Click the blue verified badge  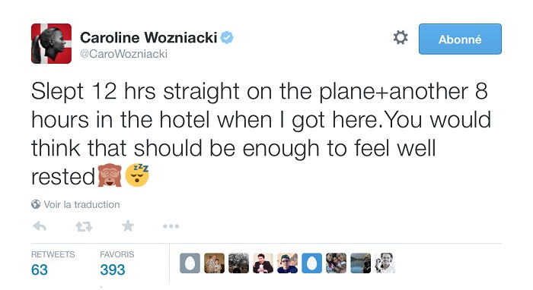(227, 37)
